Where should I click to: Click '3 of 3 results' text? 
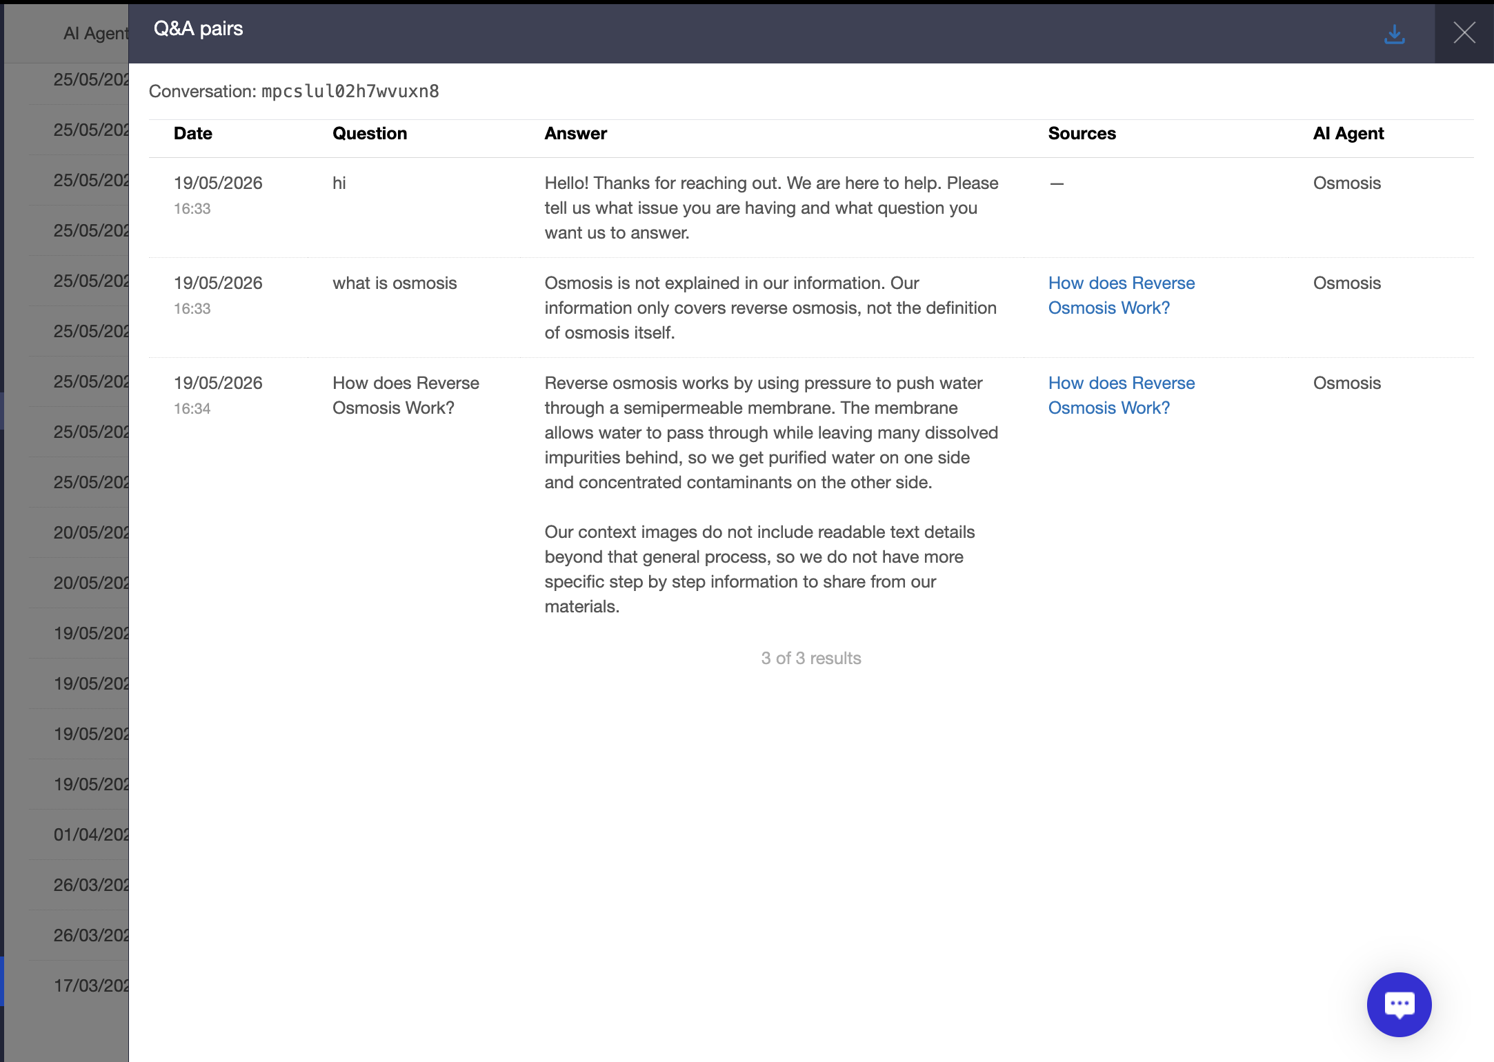(810, 658)
